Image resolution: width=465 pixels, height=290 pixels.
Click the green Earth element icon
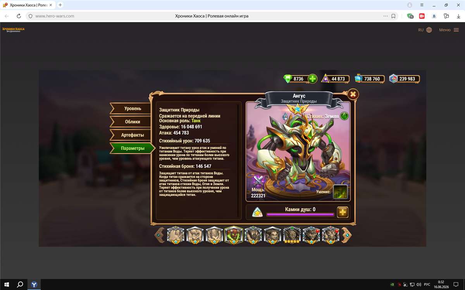344,116
